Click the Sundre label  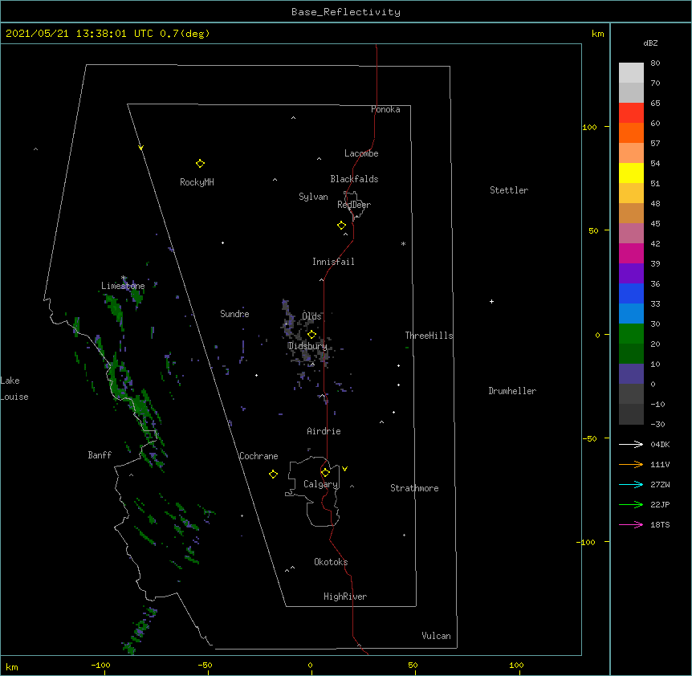coord(234,314)
